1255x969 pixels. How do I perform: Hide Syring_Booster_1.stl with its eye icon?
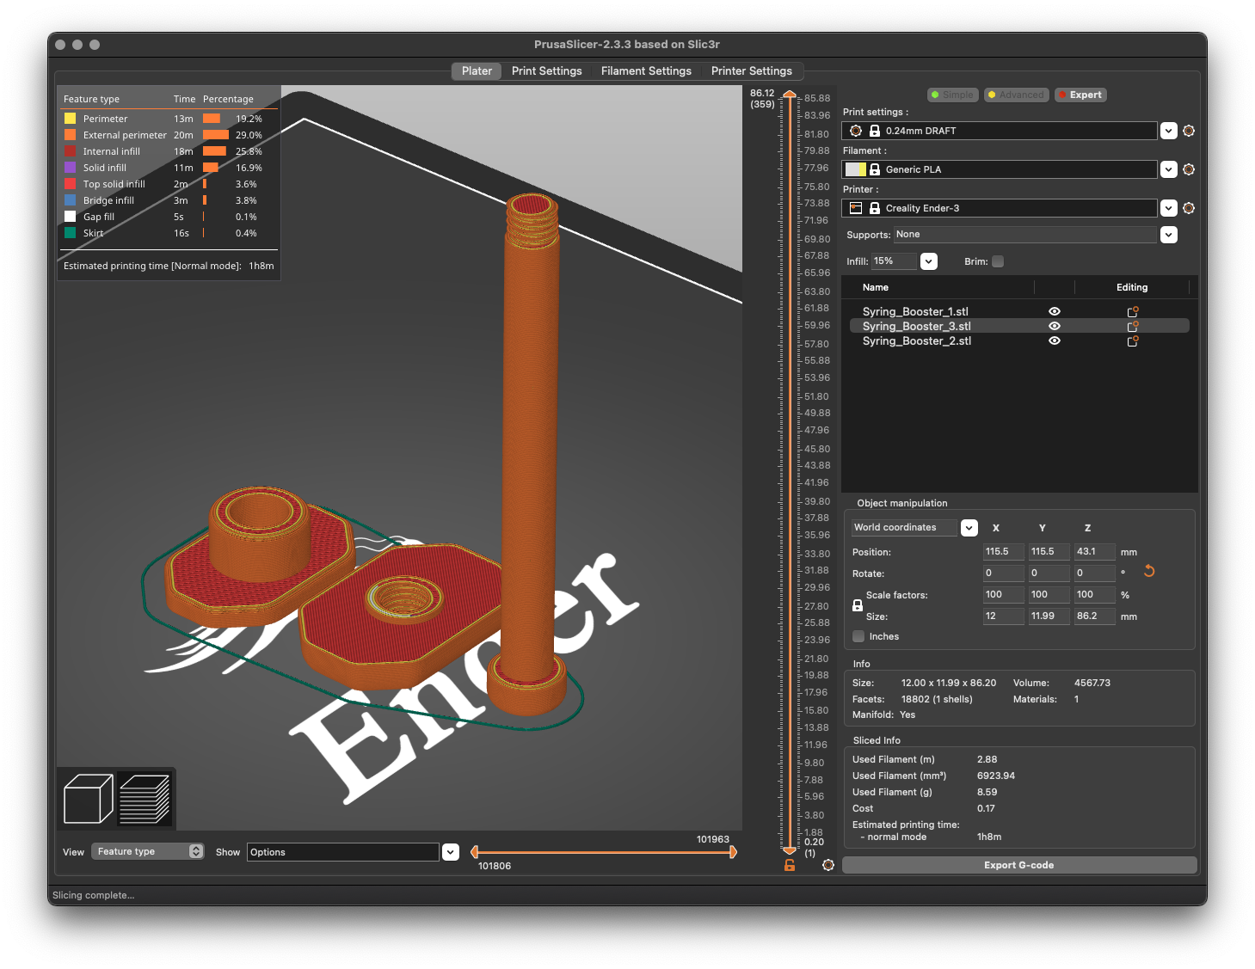[x=1055, y=311]
